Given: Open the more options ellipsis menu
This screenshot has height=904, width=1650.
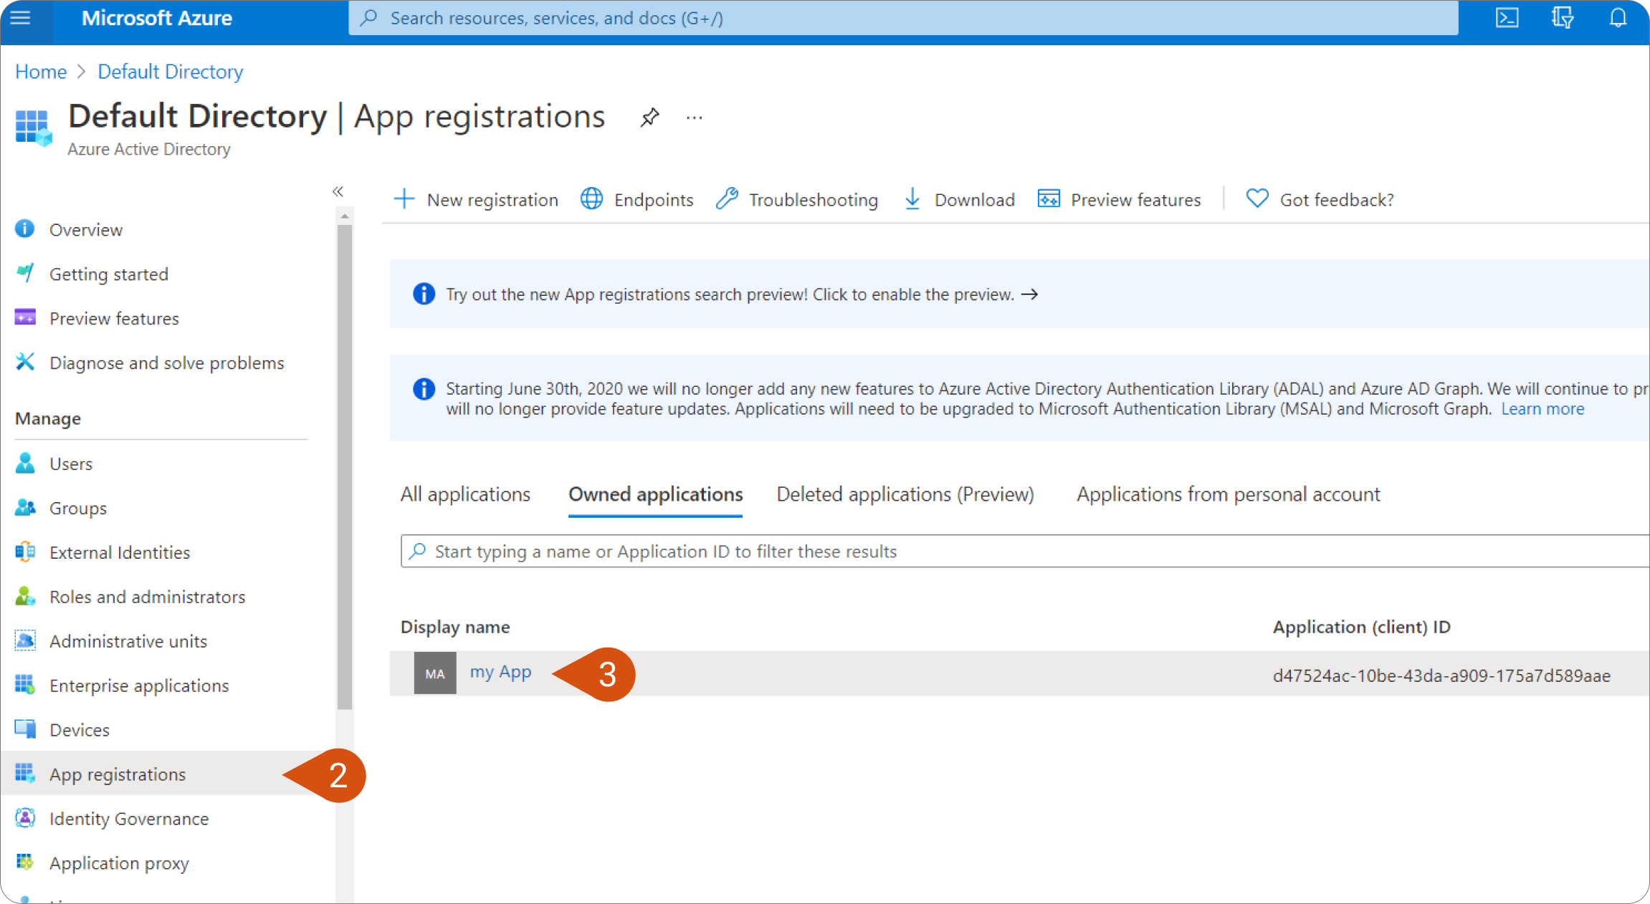Looking at the screenshot, I should pyautogui.click(x=694, y=117).
